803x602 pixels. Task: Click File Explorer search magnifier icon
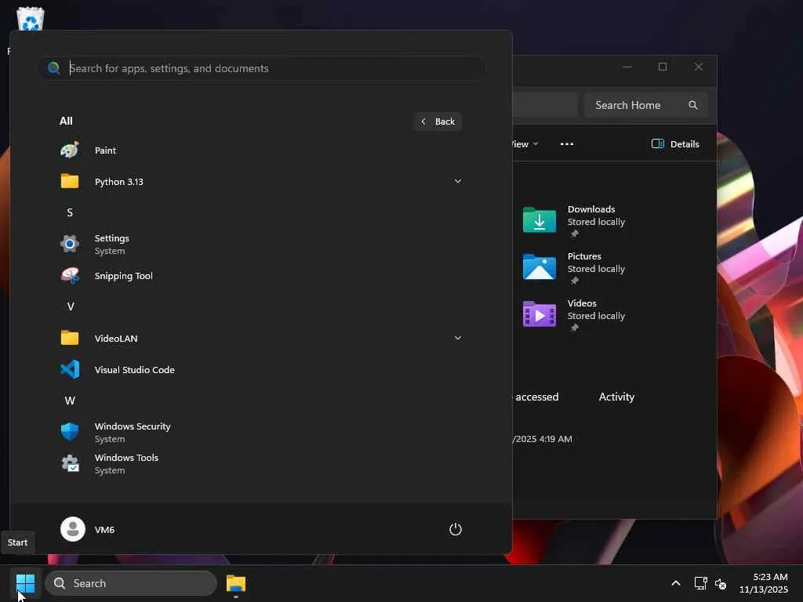coord(693,105)
